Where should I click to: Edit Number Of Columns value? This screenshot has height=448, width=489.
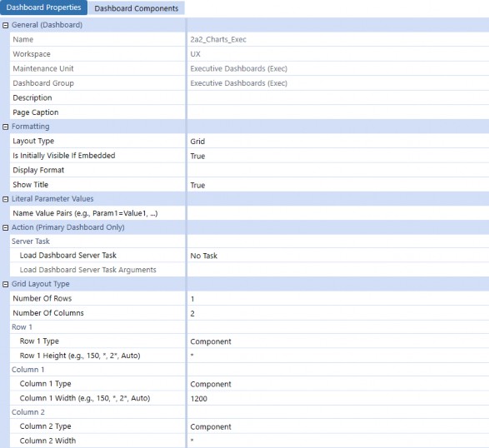click(338, 313)
